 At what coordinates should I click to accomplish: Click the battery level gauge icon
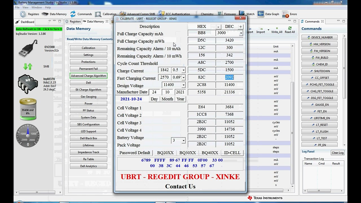click(x=28, y=109)
